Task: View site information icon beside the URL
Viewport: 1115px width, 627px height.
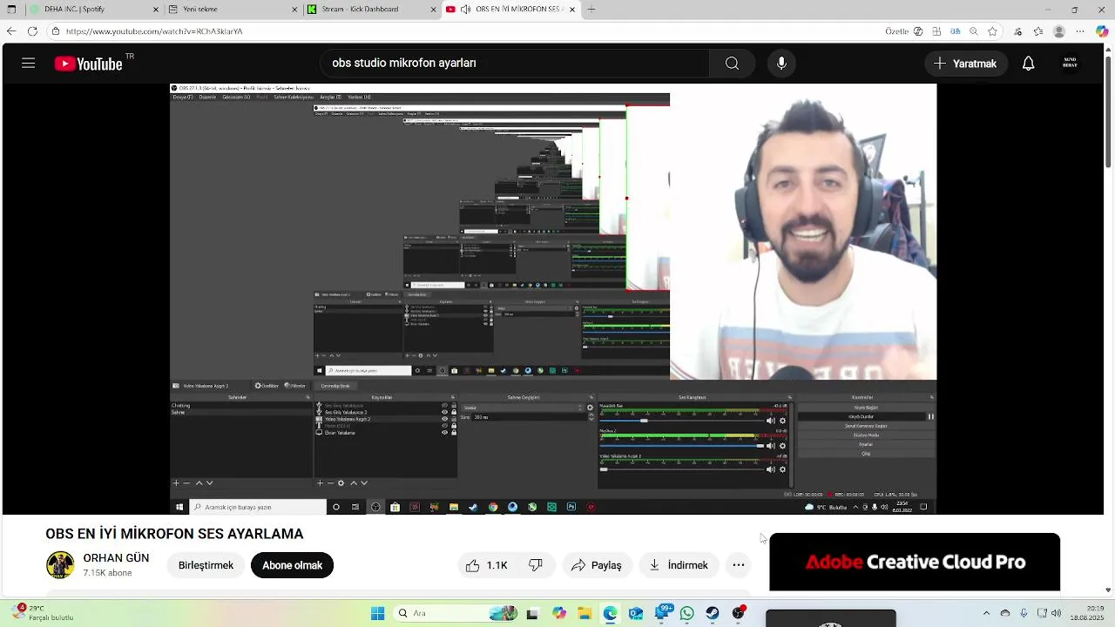Action: [x=56, y=31]
